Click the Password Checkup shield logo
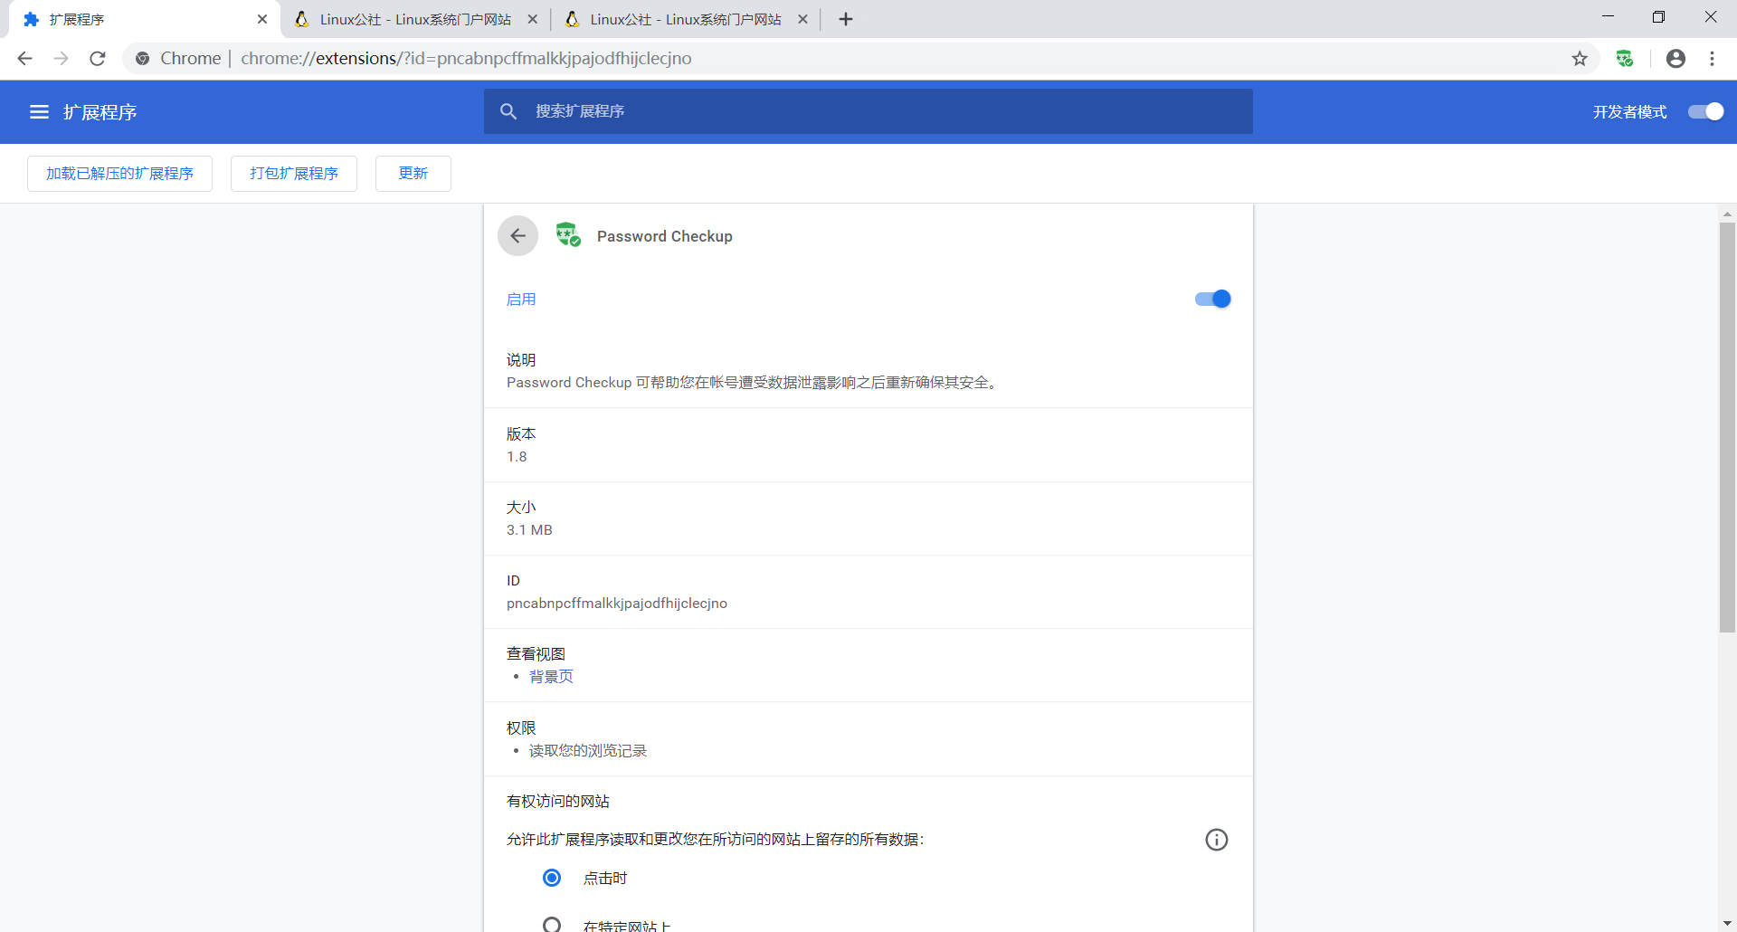 click(x=568, y=235)
